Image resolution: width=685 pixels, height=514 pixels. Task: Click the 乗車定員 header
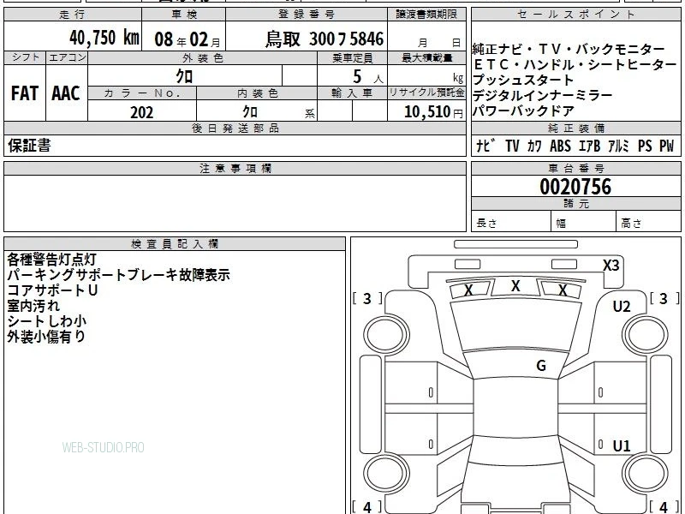point(352,58)
